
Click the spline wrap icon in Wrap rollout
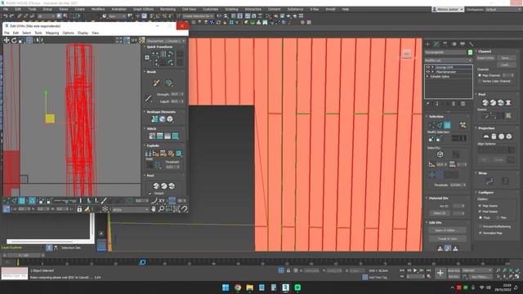click(489, 181)
